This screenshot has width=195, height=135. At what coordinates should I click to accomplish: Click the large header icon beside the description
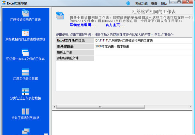pyautogui.click(x=60, y=16)
